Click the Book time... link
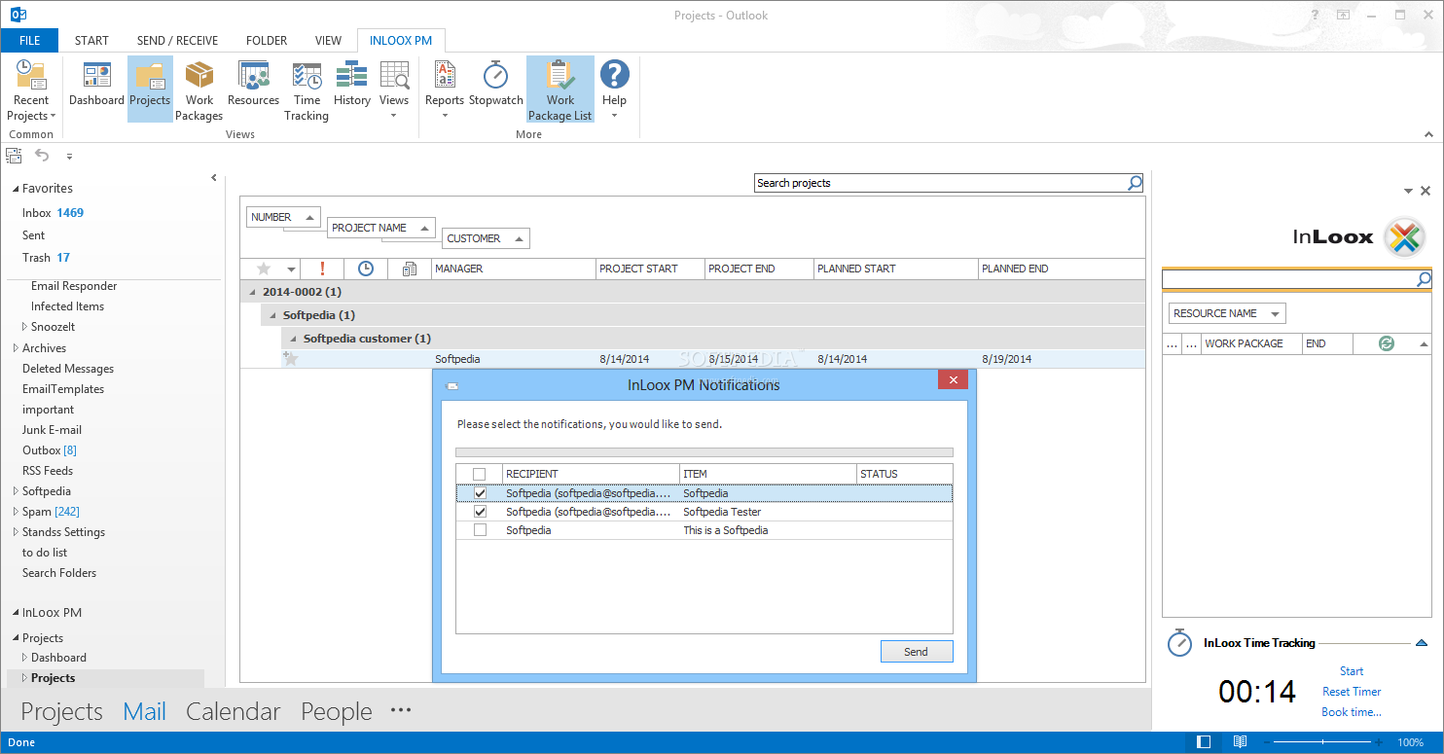1444x754 pixels. click(1351, 712)
